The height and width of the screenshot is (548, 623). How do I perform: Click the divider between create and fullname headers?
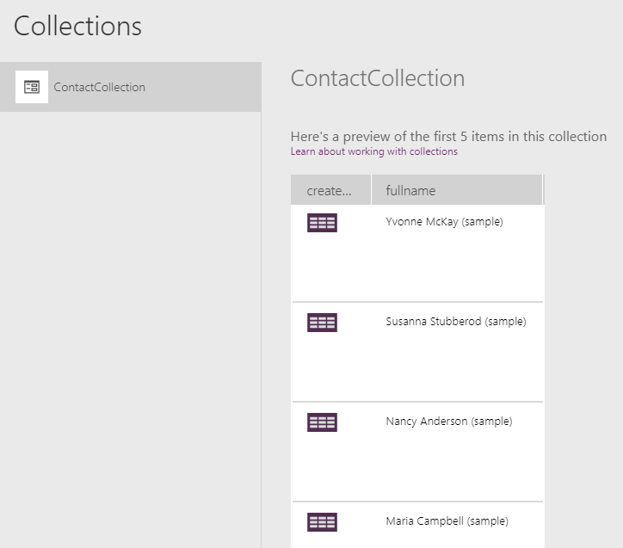371,190
